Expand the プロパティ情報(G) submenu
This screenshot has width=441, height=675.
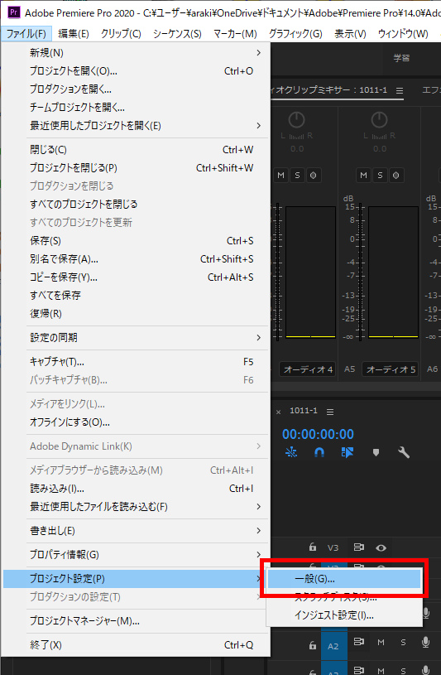pyautogui.click(x=136, y=555)
